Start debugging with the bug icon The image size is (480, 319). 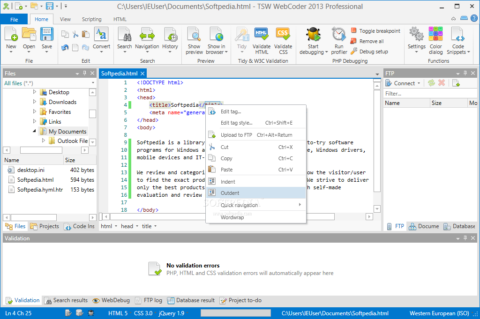coord(313,34)
